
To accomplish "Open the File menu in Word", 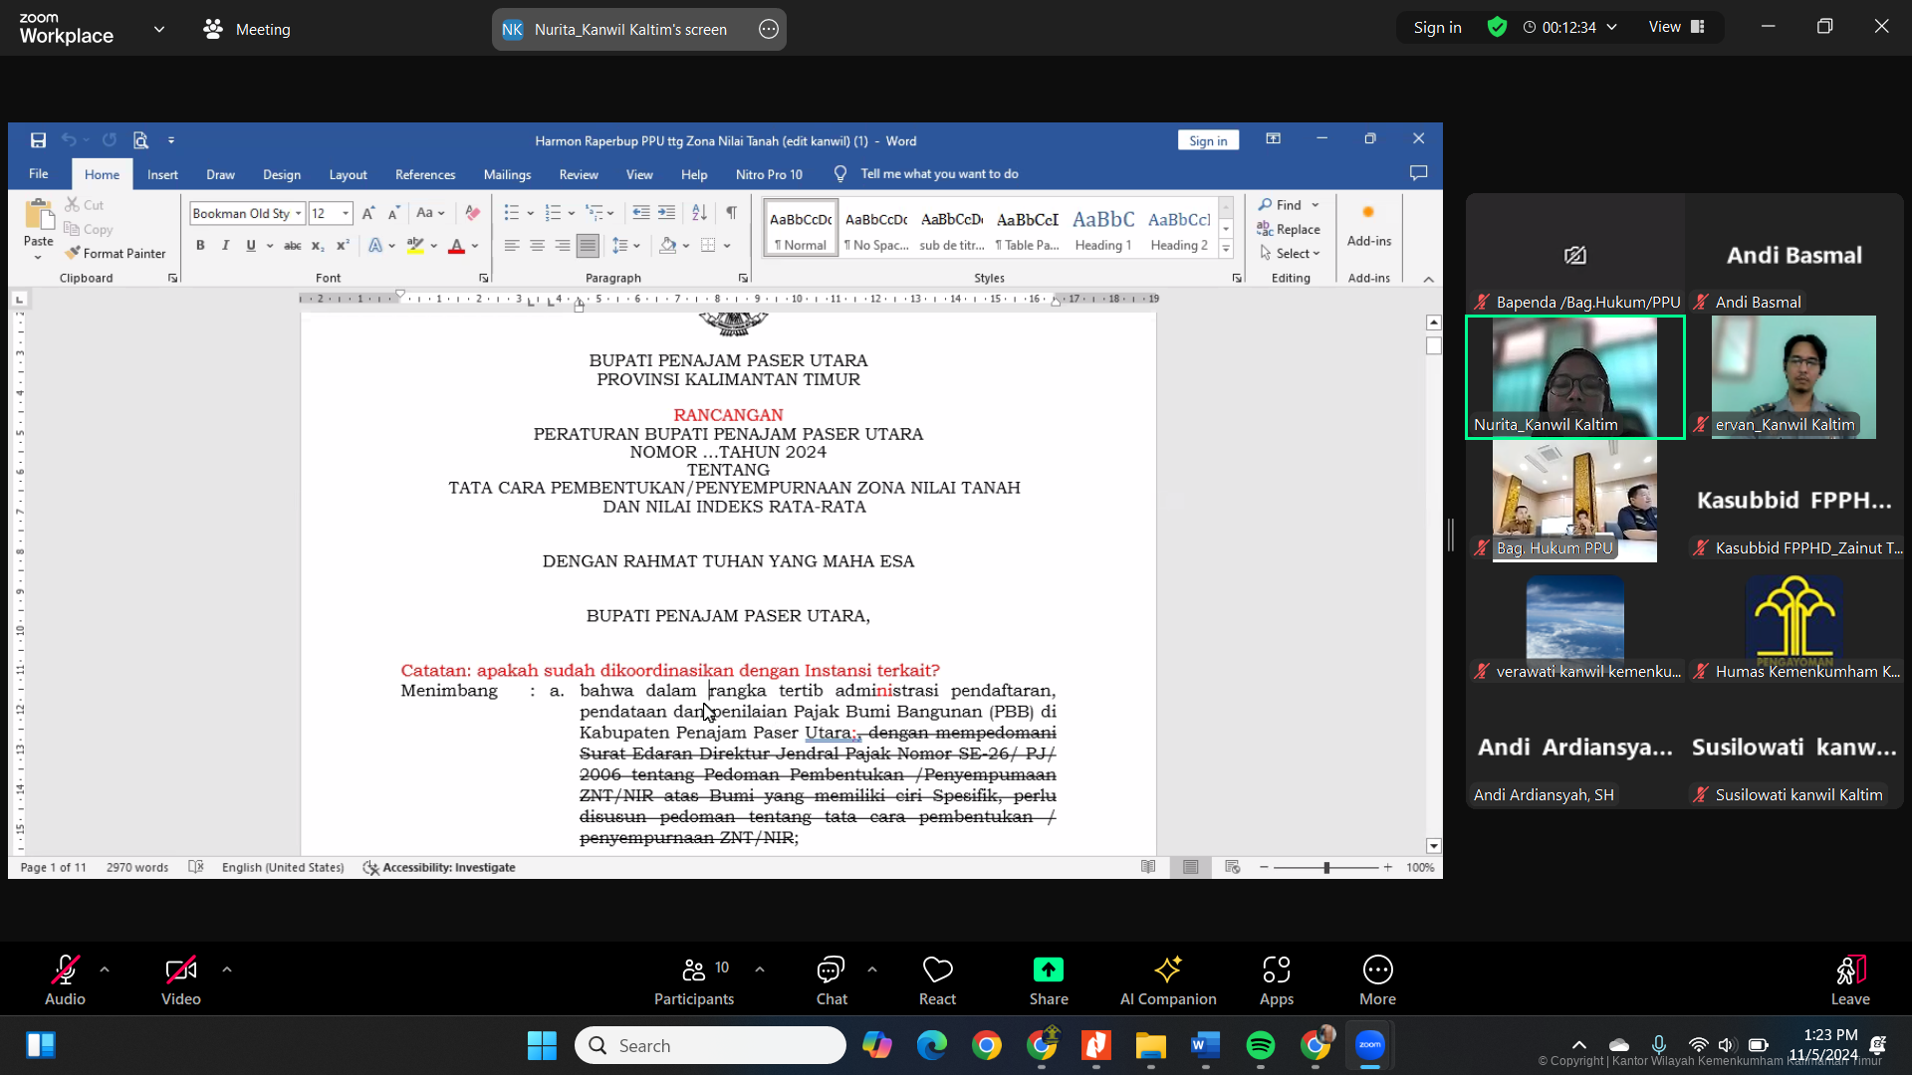I will 39,173.
